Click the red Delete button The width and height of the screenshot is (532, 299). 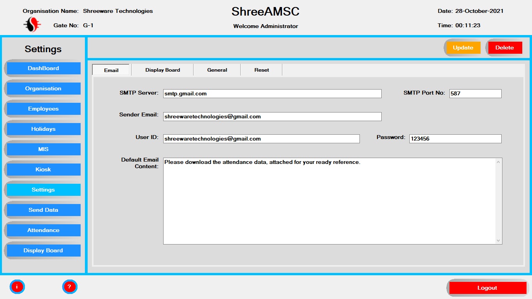(x=505, y=47)
